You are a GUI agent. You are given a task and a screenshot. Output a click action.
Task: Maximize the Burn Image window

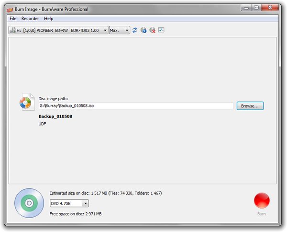(x=256, y=8)
